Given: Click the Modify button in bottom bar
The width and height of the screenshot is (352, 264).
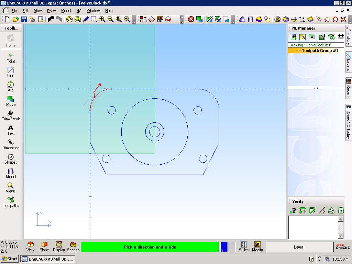Looking at the screenshot, I should pyautogui.click(x=257, y=247).
